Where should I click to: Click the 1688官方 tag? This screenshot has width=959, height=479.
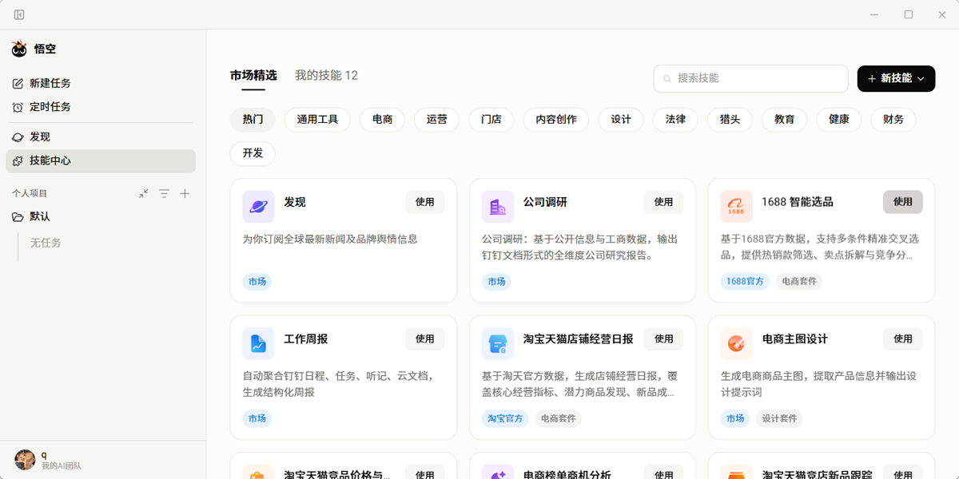[x=745, y=282]
